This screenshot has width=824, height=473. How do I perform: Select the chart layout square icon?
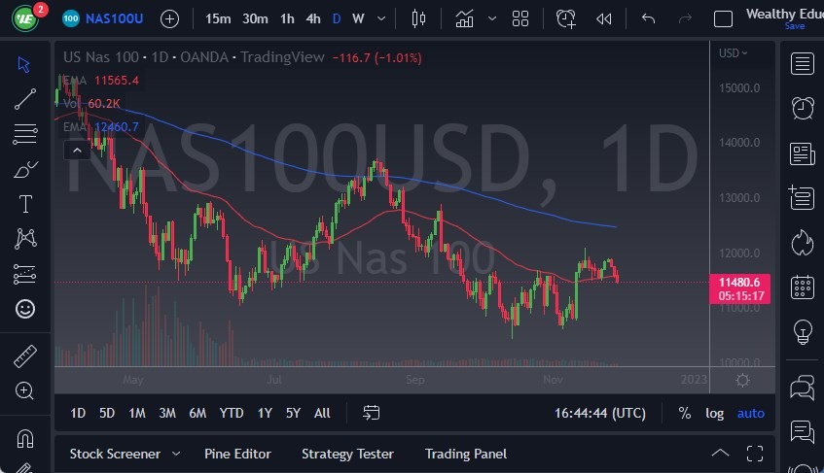(x=723, y=19)
